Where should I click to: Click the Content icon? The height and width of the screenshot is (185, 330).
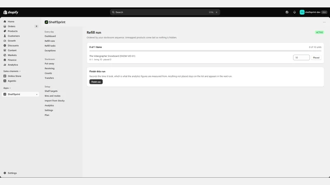[5, 50]
